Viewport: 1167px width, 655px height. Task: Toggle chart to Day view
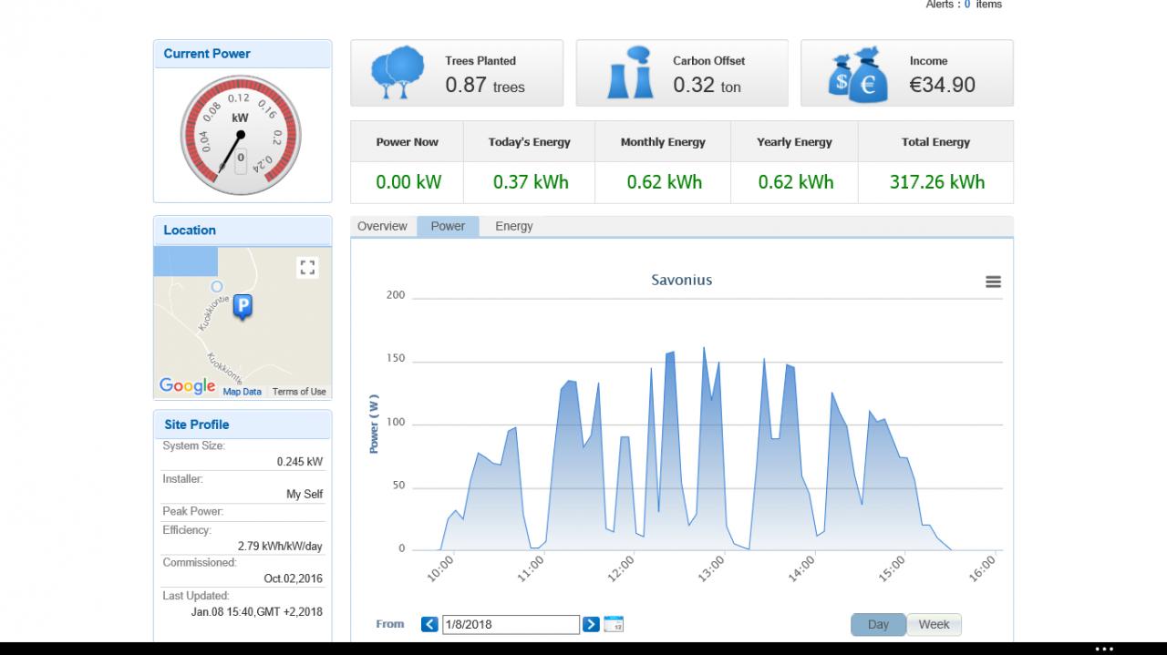(x=878, y=624)
